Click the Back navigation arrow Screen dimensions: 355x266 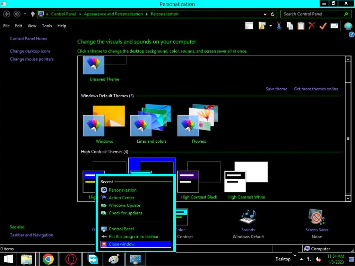pos(7,14)
